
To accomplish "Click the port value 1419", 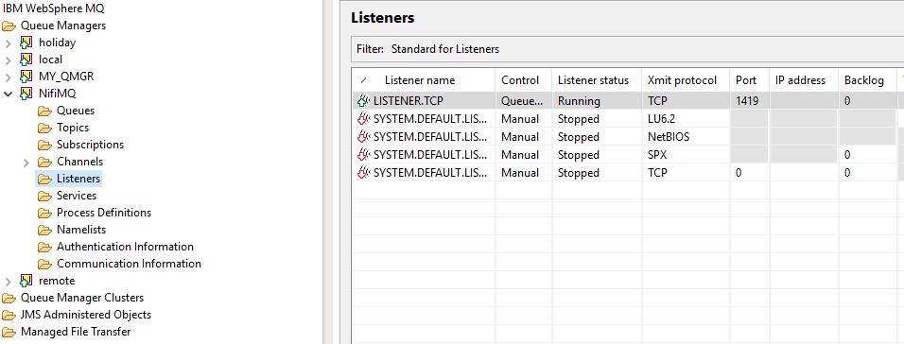I will (x=747, y=101).
